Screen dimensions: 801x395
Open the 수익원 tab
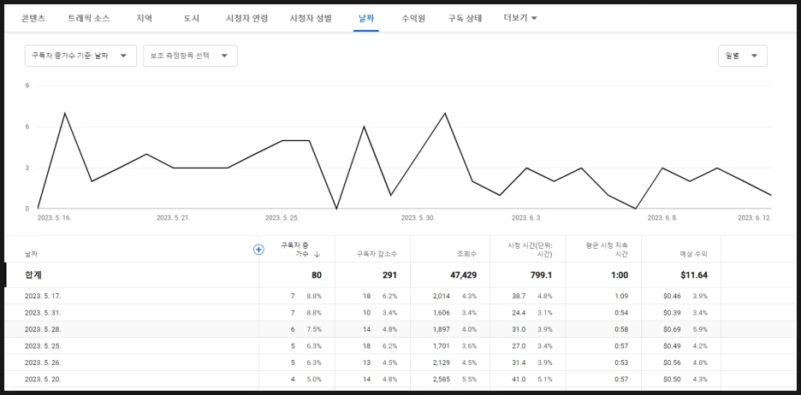pos(413,18)
